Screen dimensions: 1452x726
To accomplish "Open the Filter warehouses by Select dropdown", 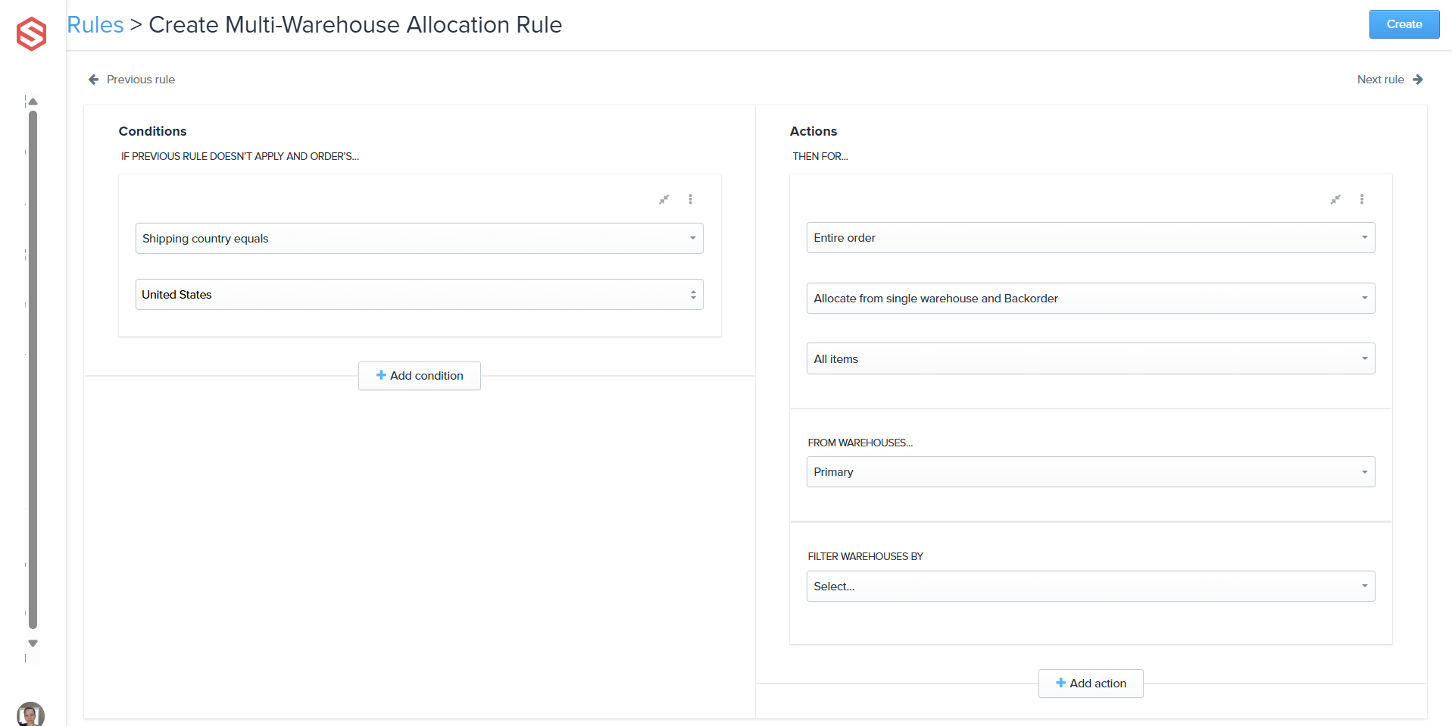I will (1090, 587).
